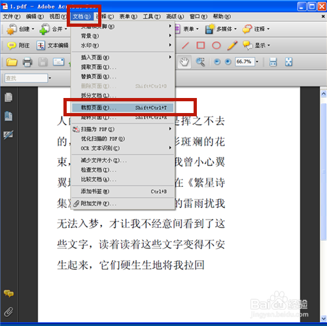327x326 pixels.
Task: Select the Rectangle drawing tool
Action: pyautogui.click(x=201, y=45)
